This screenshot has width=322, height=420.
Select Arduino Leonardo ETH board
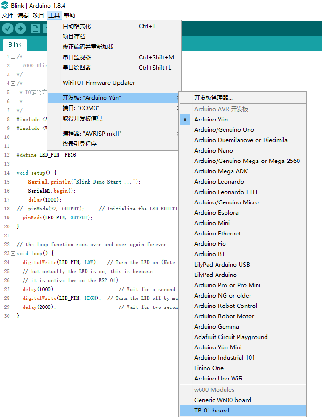click(x=242, y=192)
